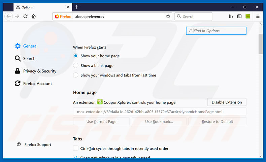
Task: Open a new tab with plus button
Action: click(76, 7)
